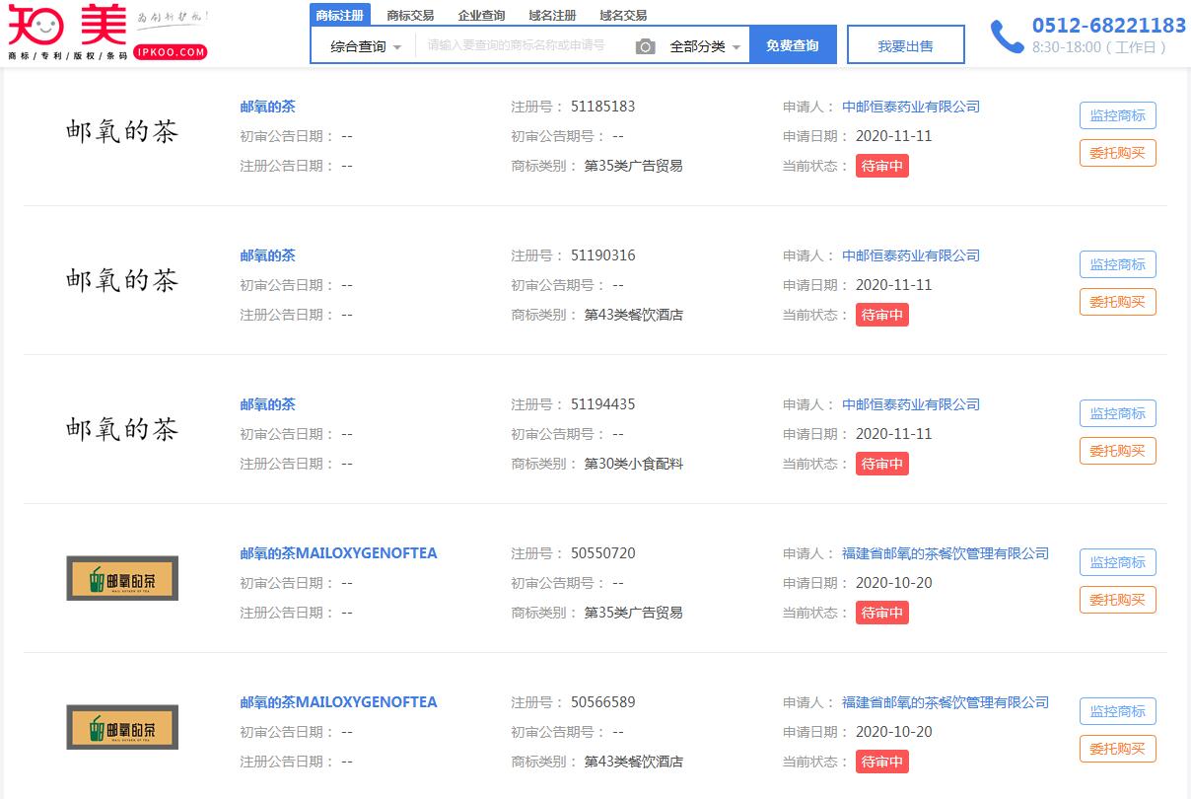Click the camera image search icon
The width and height of the screenshot is (1191, 799).
pos(646,46)
